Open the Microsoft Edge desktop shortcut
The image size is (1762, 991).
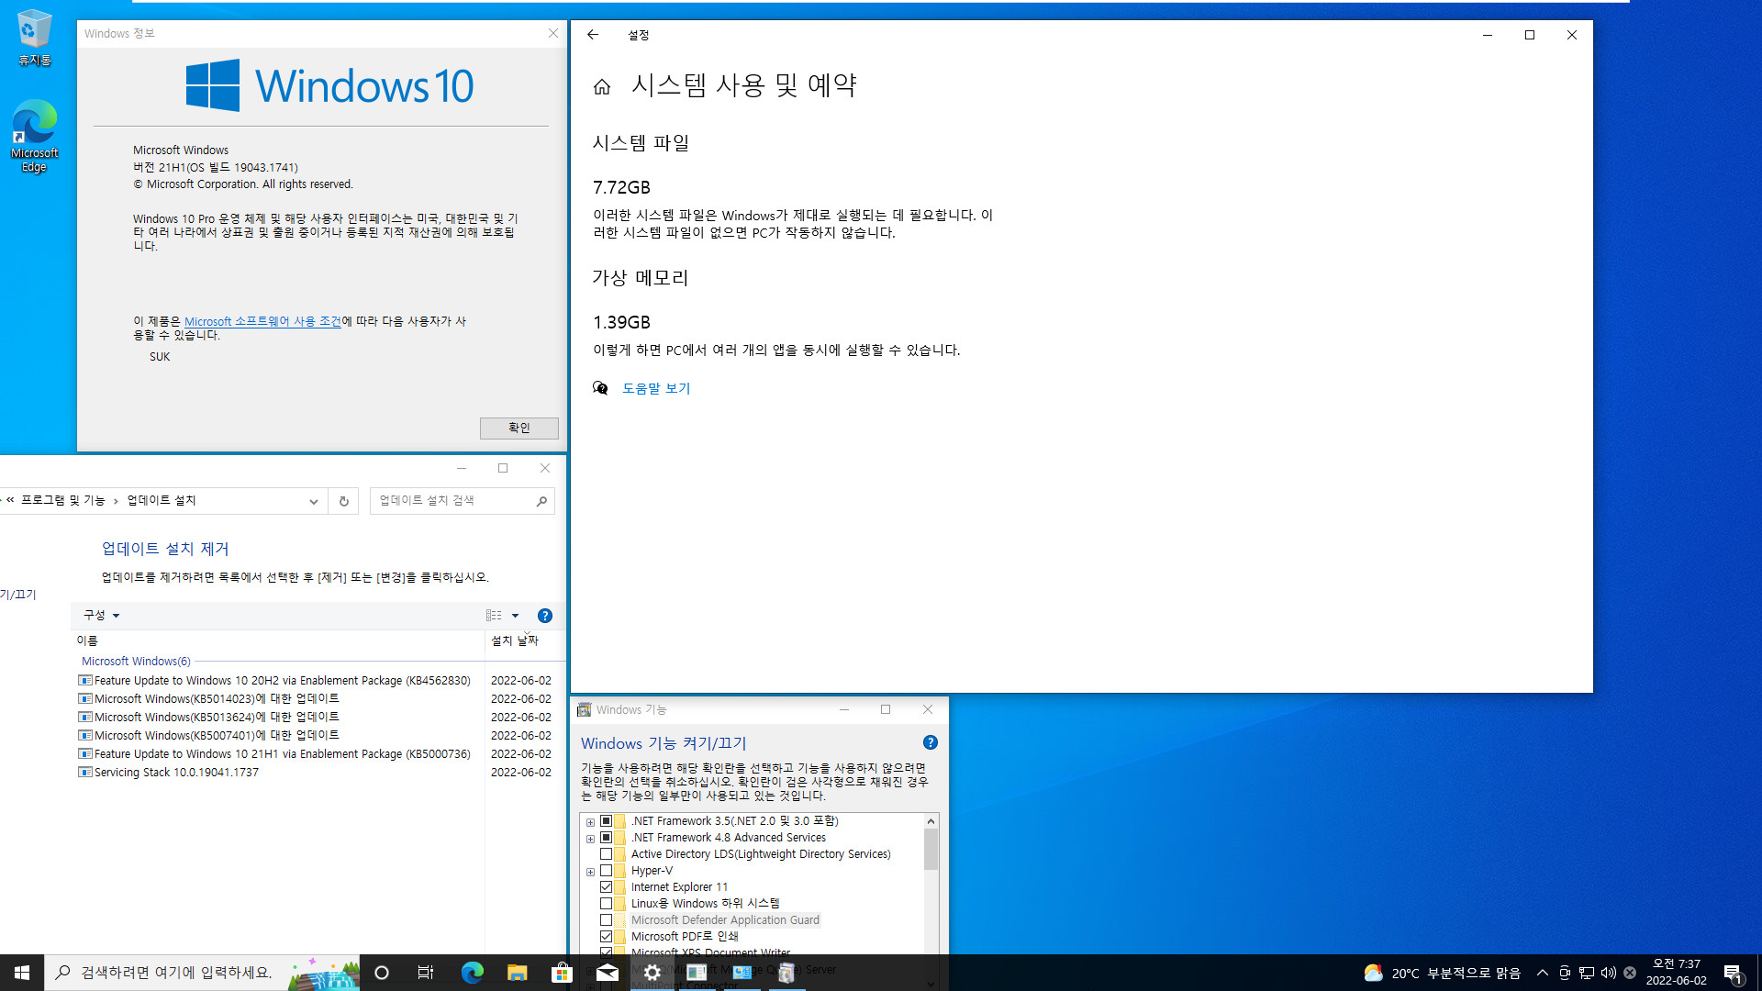(34, 136)
